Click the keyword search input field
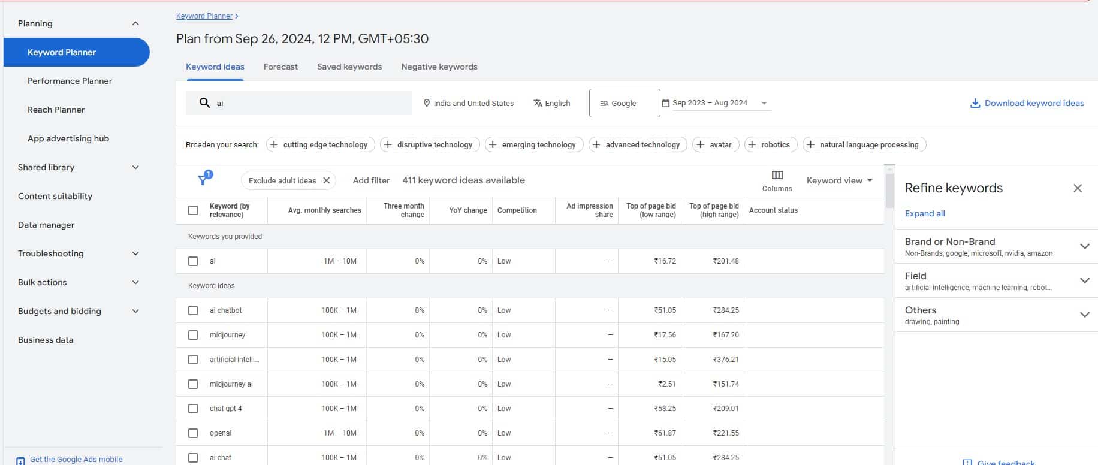 pyautogui.click(x=299, y=103)
